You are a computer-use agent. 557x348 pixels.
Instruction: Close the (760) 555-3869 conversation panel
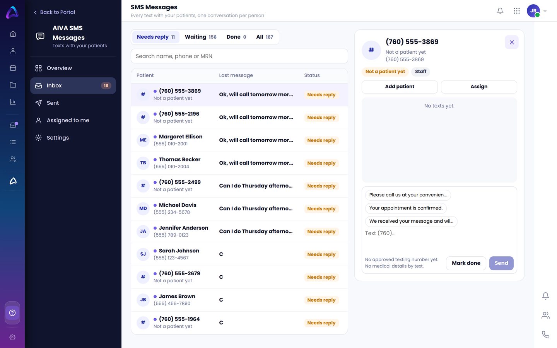coord(512,43)
